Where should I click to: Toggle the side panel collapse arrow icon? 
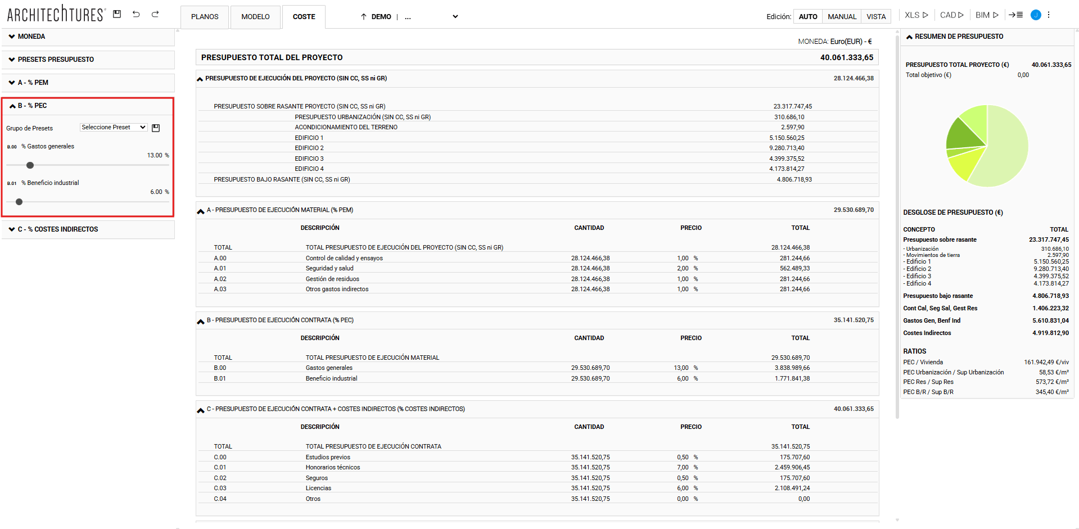pos(1015,15)
